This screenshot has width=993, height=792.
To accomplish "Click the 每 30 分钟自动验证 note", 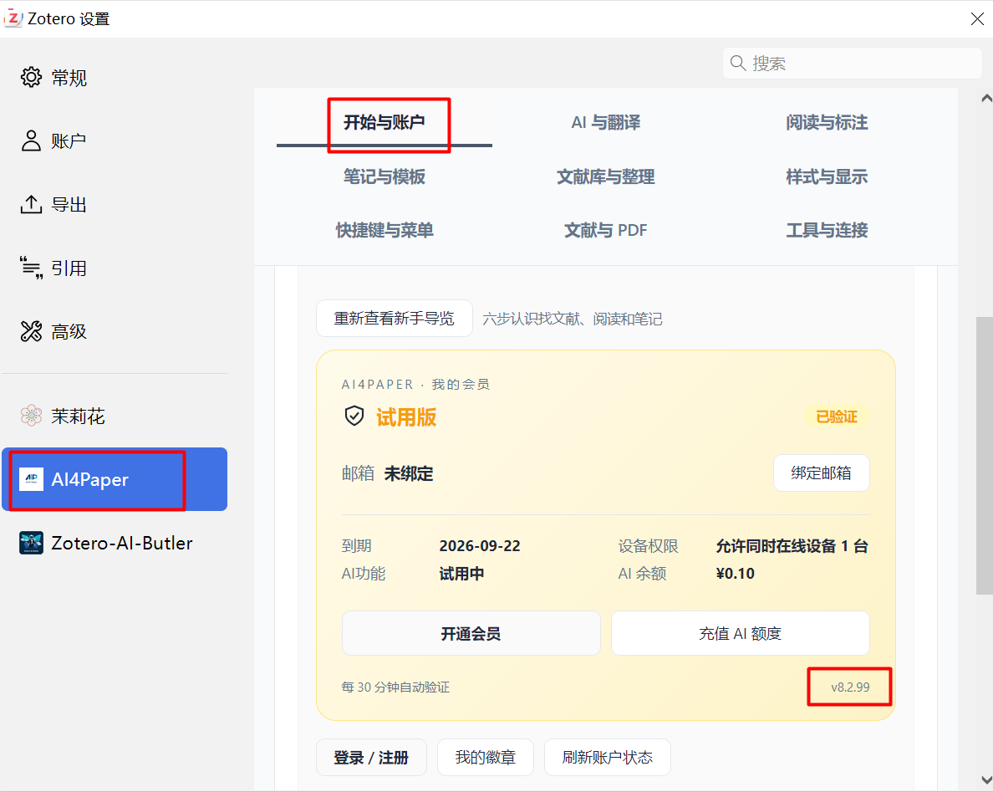I will click(396, 687).
